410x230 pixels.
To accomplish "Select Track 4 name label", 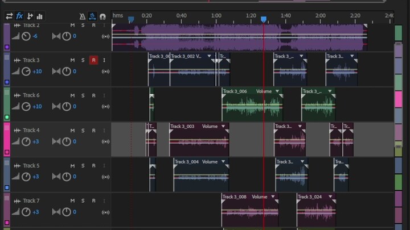I will pyautogui.click(x=31, y=131).
